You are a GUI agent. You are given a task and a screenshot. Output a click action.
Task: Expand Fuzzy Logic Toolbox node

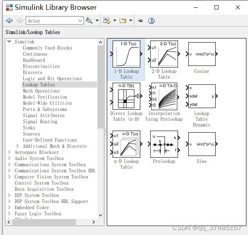click(9, 213)
